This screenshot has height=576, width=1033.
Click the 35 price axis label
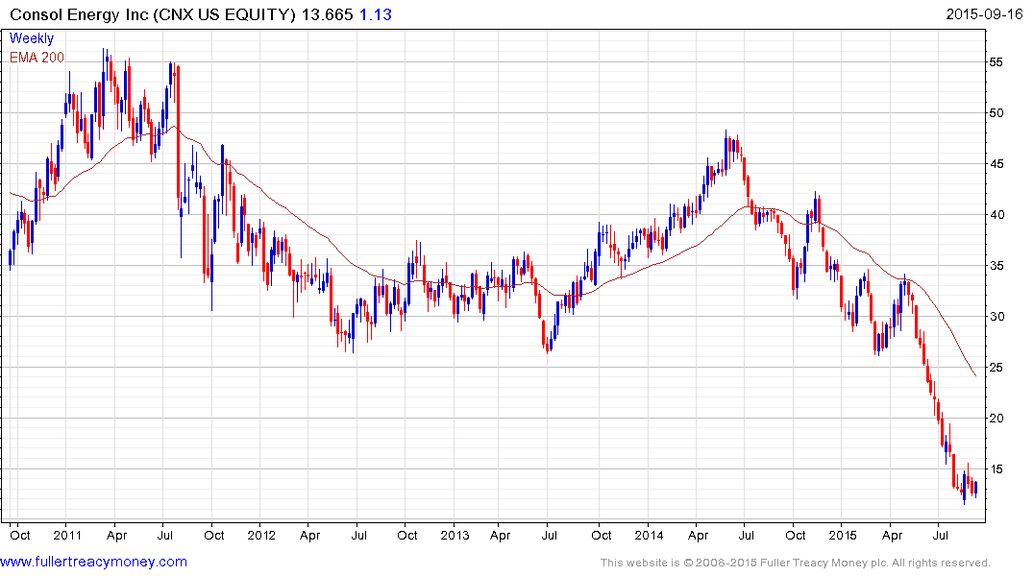996,265
